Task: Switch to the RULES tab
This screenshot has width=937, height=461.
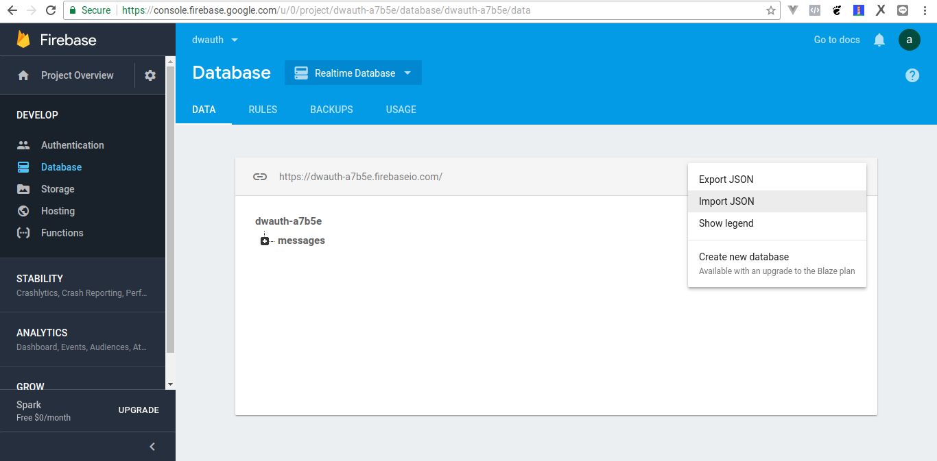Action: pos(263,110)
